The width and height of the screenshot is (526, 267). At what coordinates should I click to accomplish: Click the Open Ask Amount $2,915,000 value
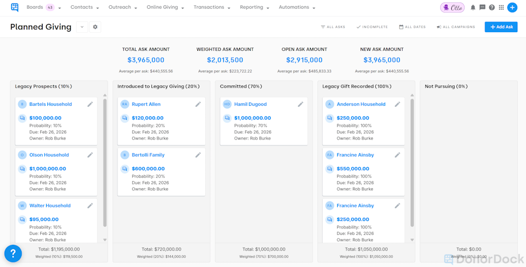coord(304,60)
